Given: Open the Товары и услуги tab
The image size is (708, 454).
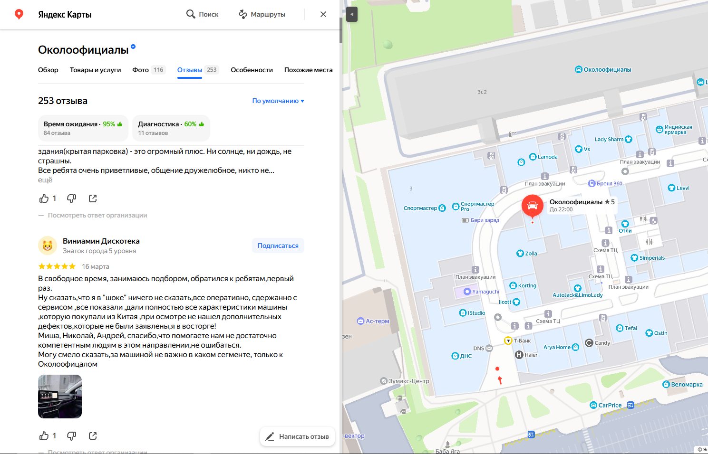Looking at the screenshot, I should click(x=96, y=70).
